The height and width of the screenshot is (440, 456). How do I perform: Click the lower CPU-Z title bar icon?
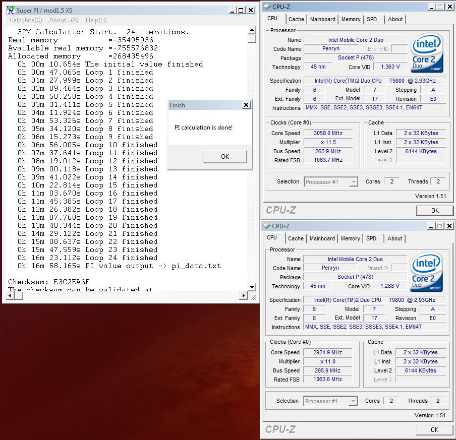coord(266,226)
